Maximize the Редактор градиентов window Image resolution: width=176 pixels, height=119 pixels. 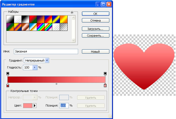(103, 4)
